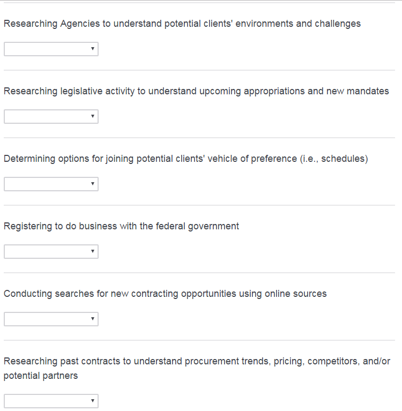Open the Registering to do business dropdown
Viewport: 402px width, 411px height.
point(51,252)
